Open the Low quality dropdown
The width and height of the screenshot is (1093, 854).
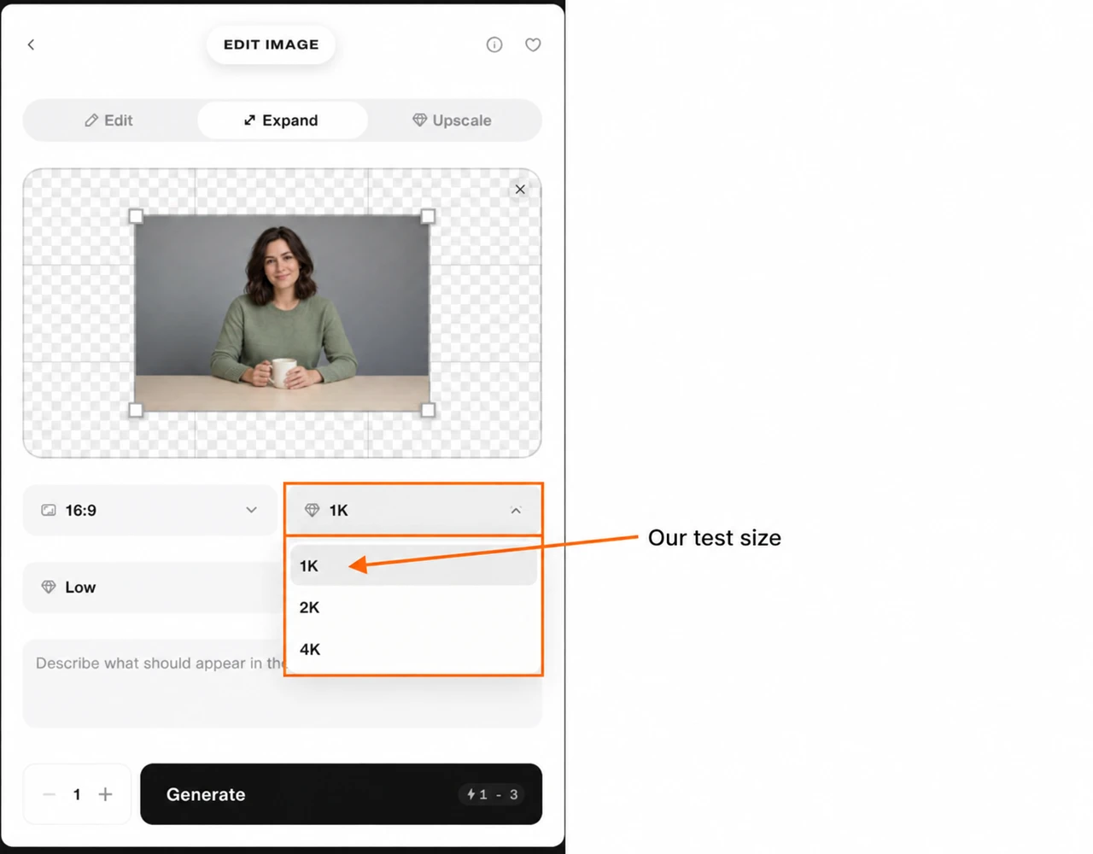154,588
